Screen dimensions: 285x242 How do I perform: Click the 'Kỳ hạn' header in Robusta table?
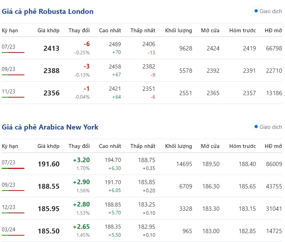(x=10, y=31)
